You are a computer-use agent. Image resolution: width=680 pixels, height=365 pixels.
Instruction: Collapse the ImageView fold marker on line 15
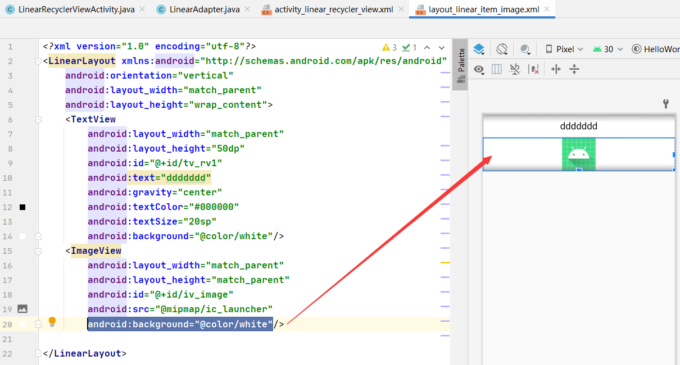[38, 250]
